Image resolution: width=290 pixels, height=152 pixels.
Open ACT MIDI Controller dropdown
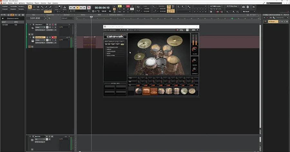click(216, 6)
